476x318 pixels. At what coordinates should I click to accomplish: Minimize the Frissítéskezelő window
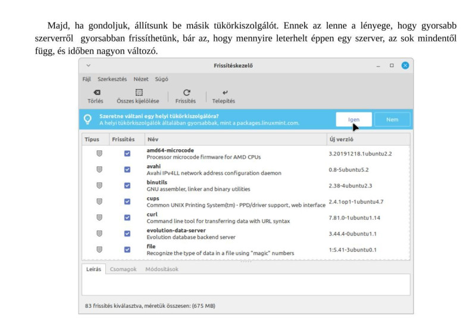pos(378,65)
